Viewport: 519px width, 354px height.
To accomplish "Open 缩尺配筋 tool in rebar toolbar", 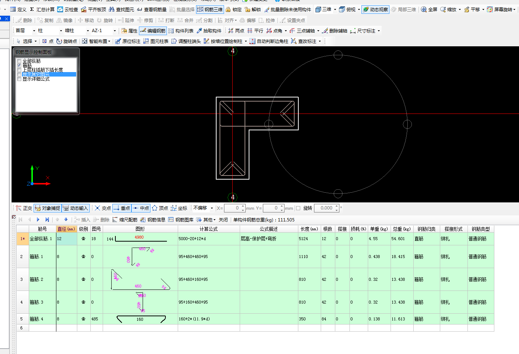I will [x=125, y=220].
